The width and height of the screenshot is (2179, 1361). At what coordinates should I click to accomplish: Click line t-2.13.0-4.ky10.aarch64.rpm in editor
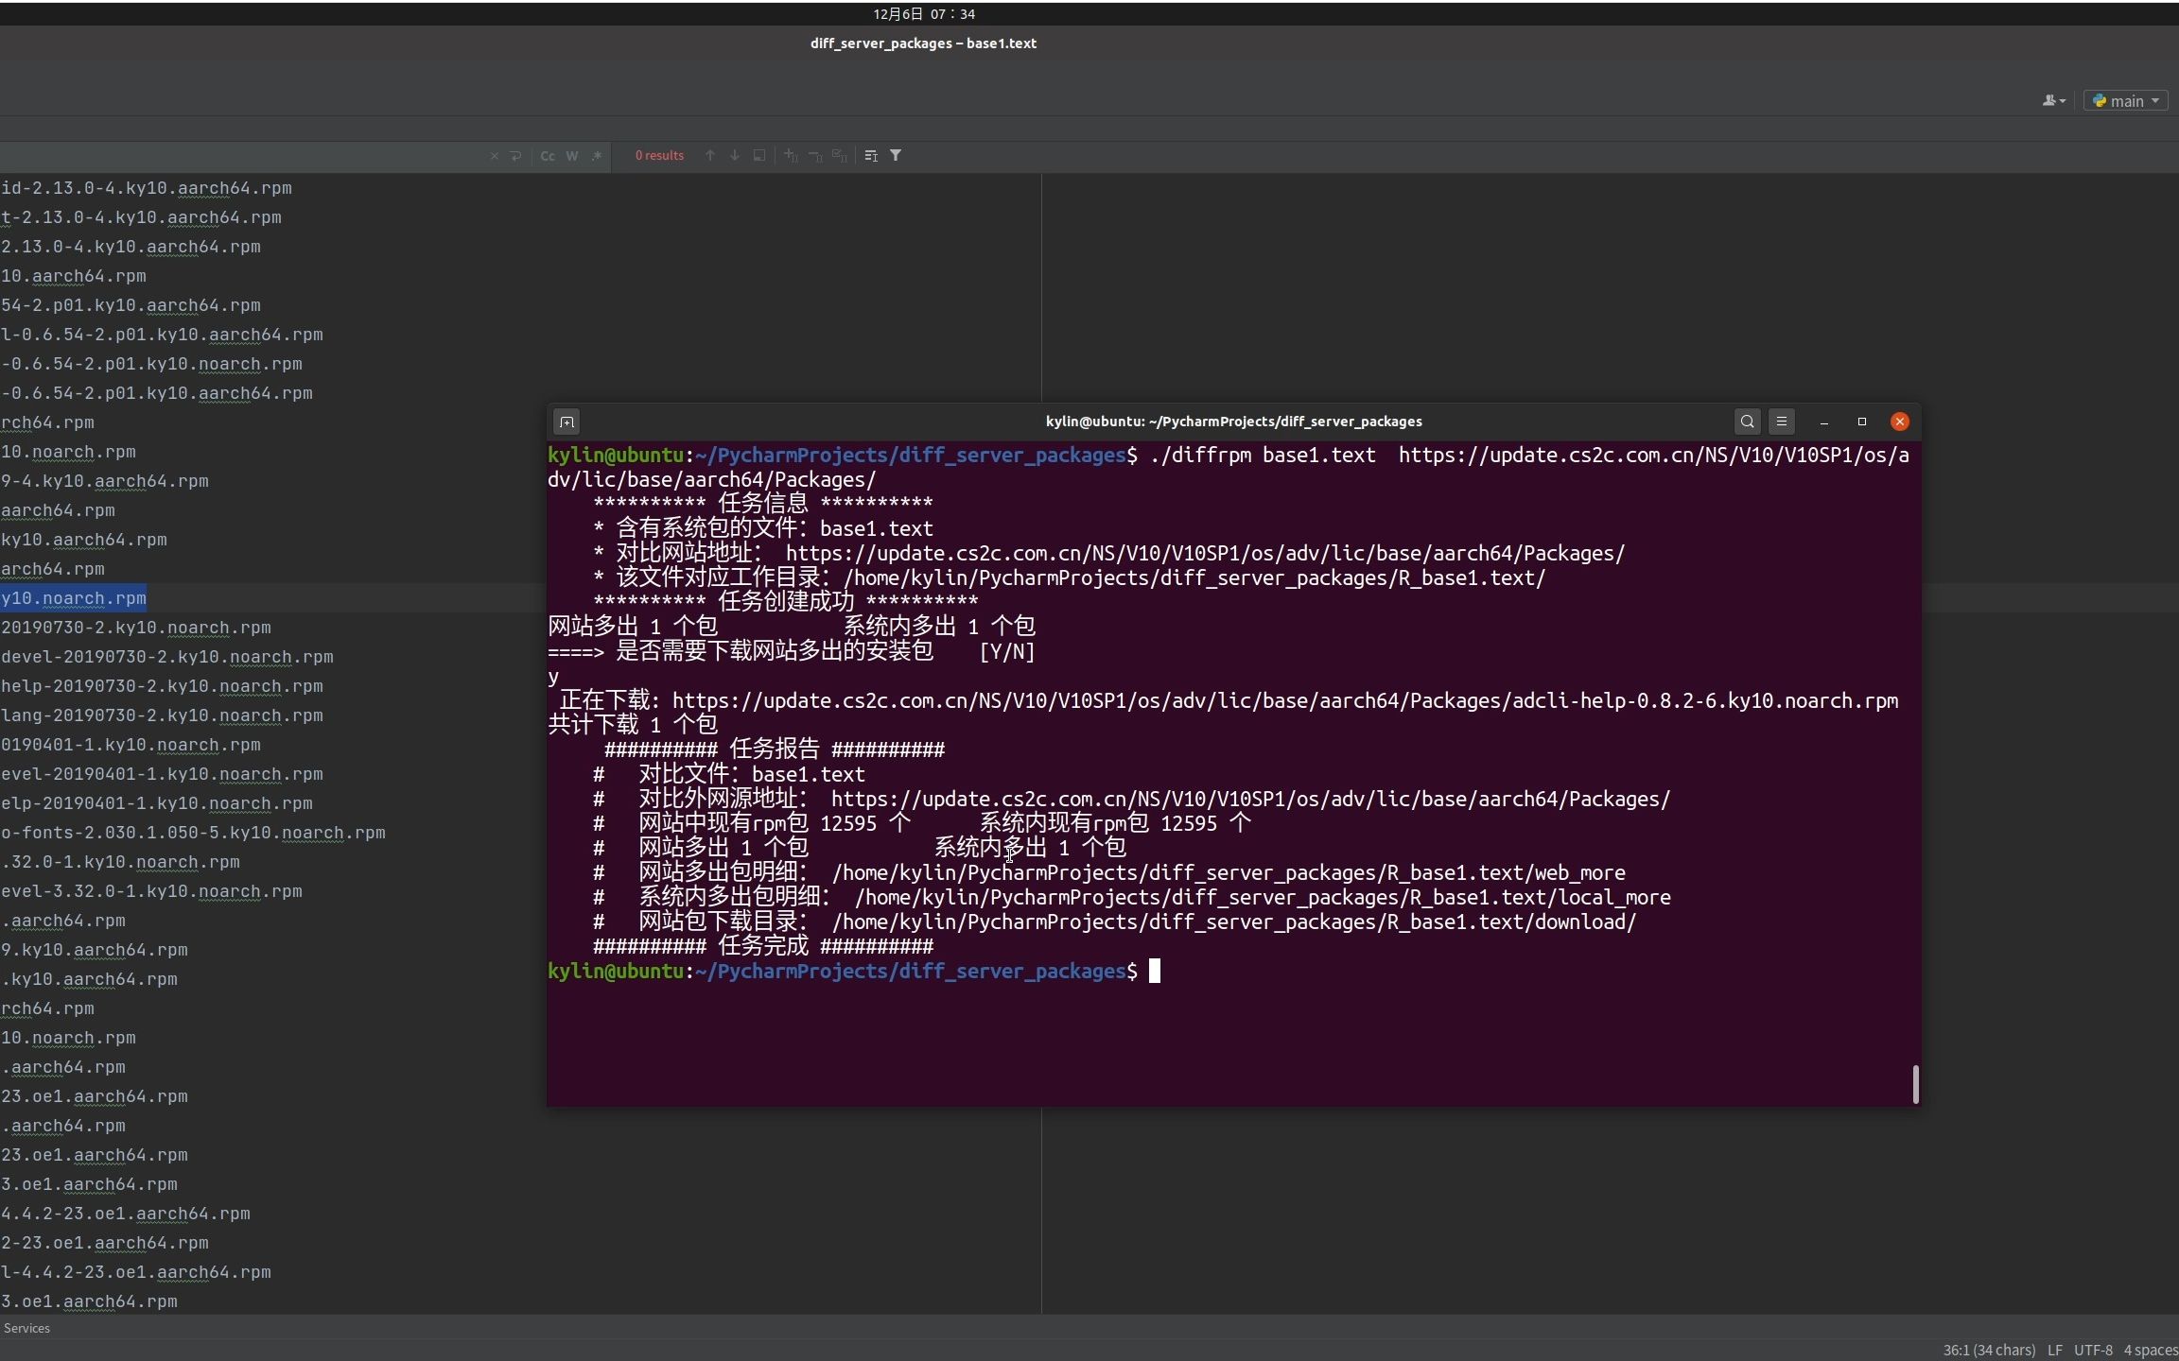[141, 217]
